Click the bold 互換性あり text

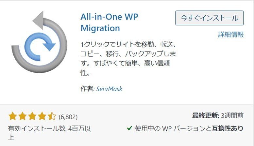[228, 128]
